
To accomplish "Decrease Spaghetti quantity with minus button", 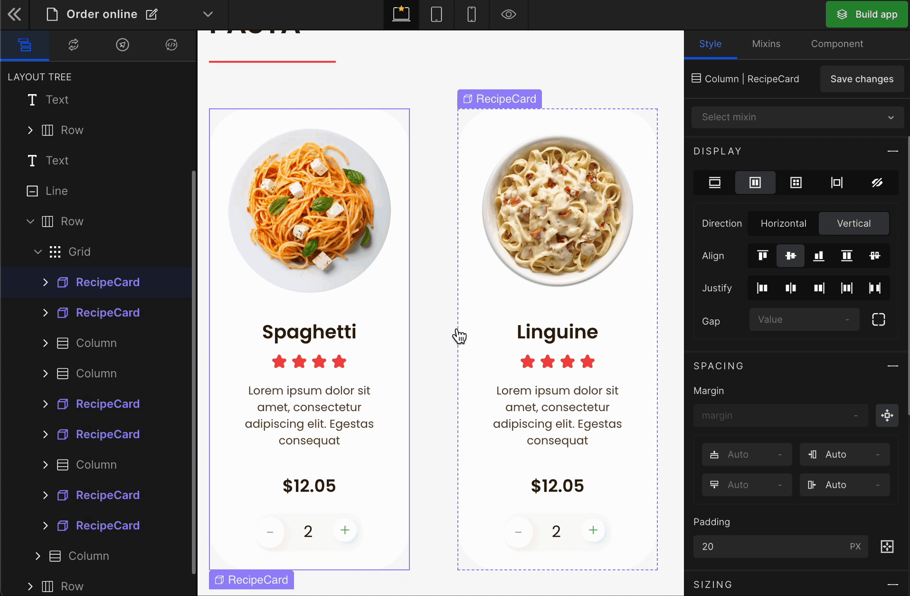I will pos(270,531).
